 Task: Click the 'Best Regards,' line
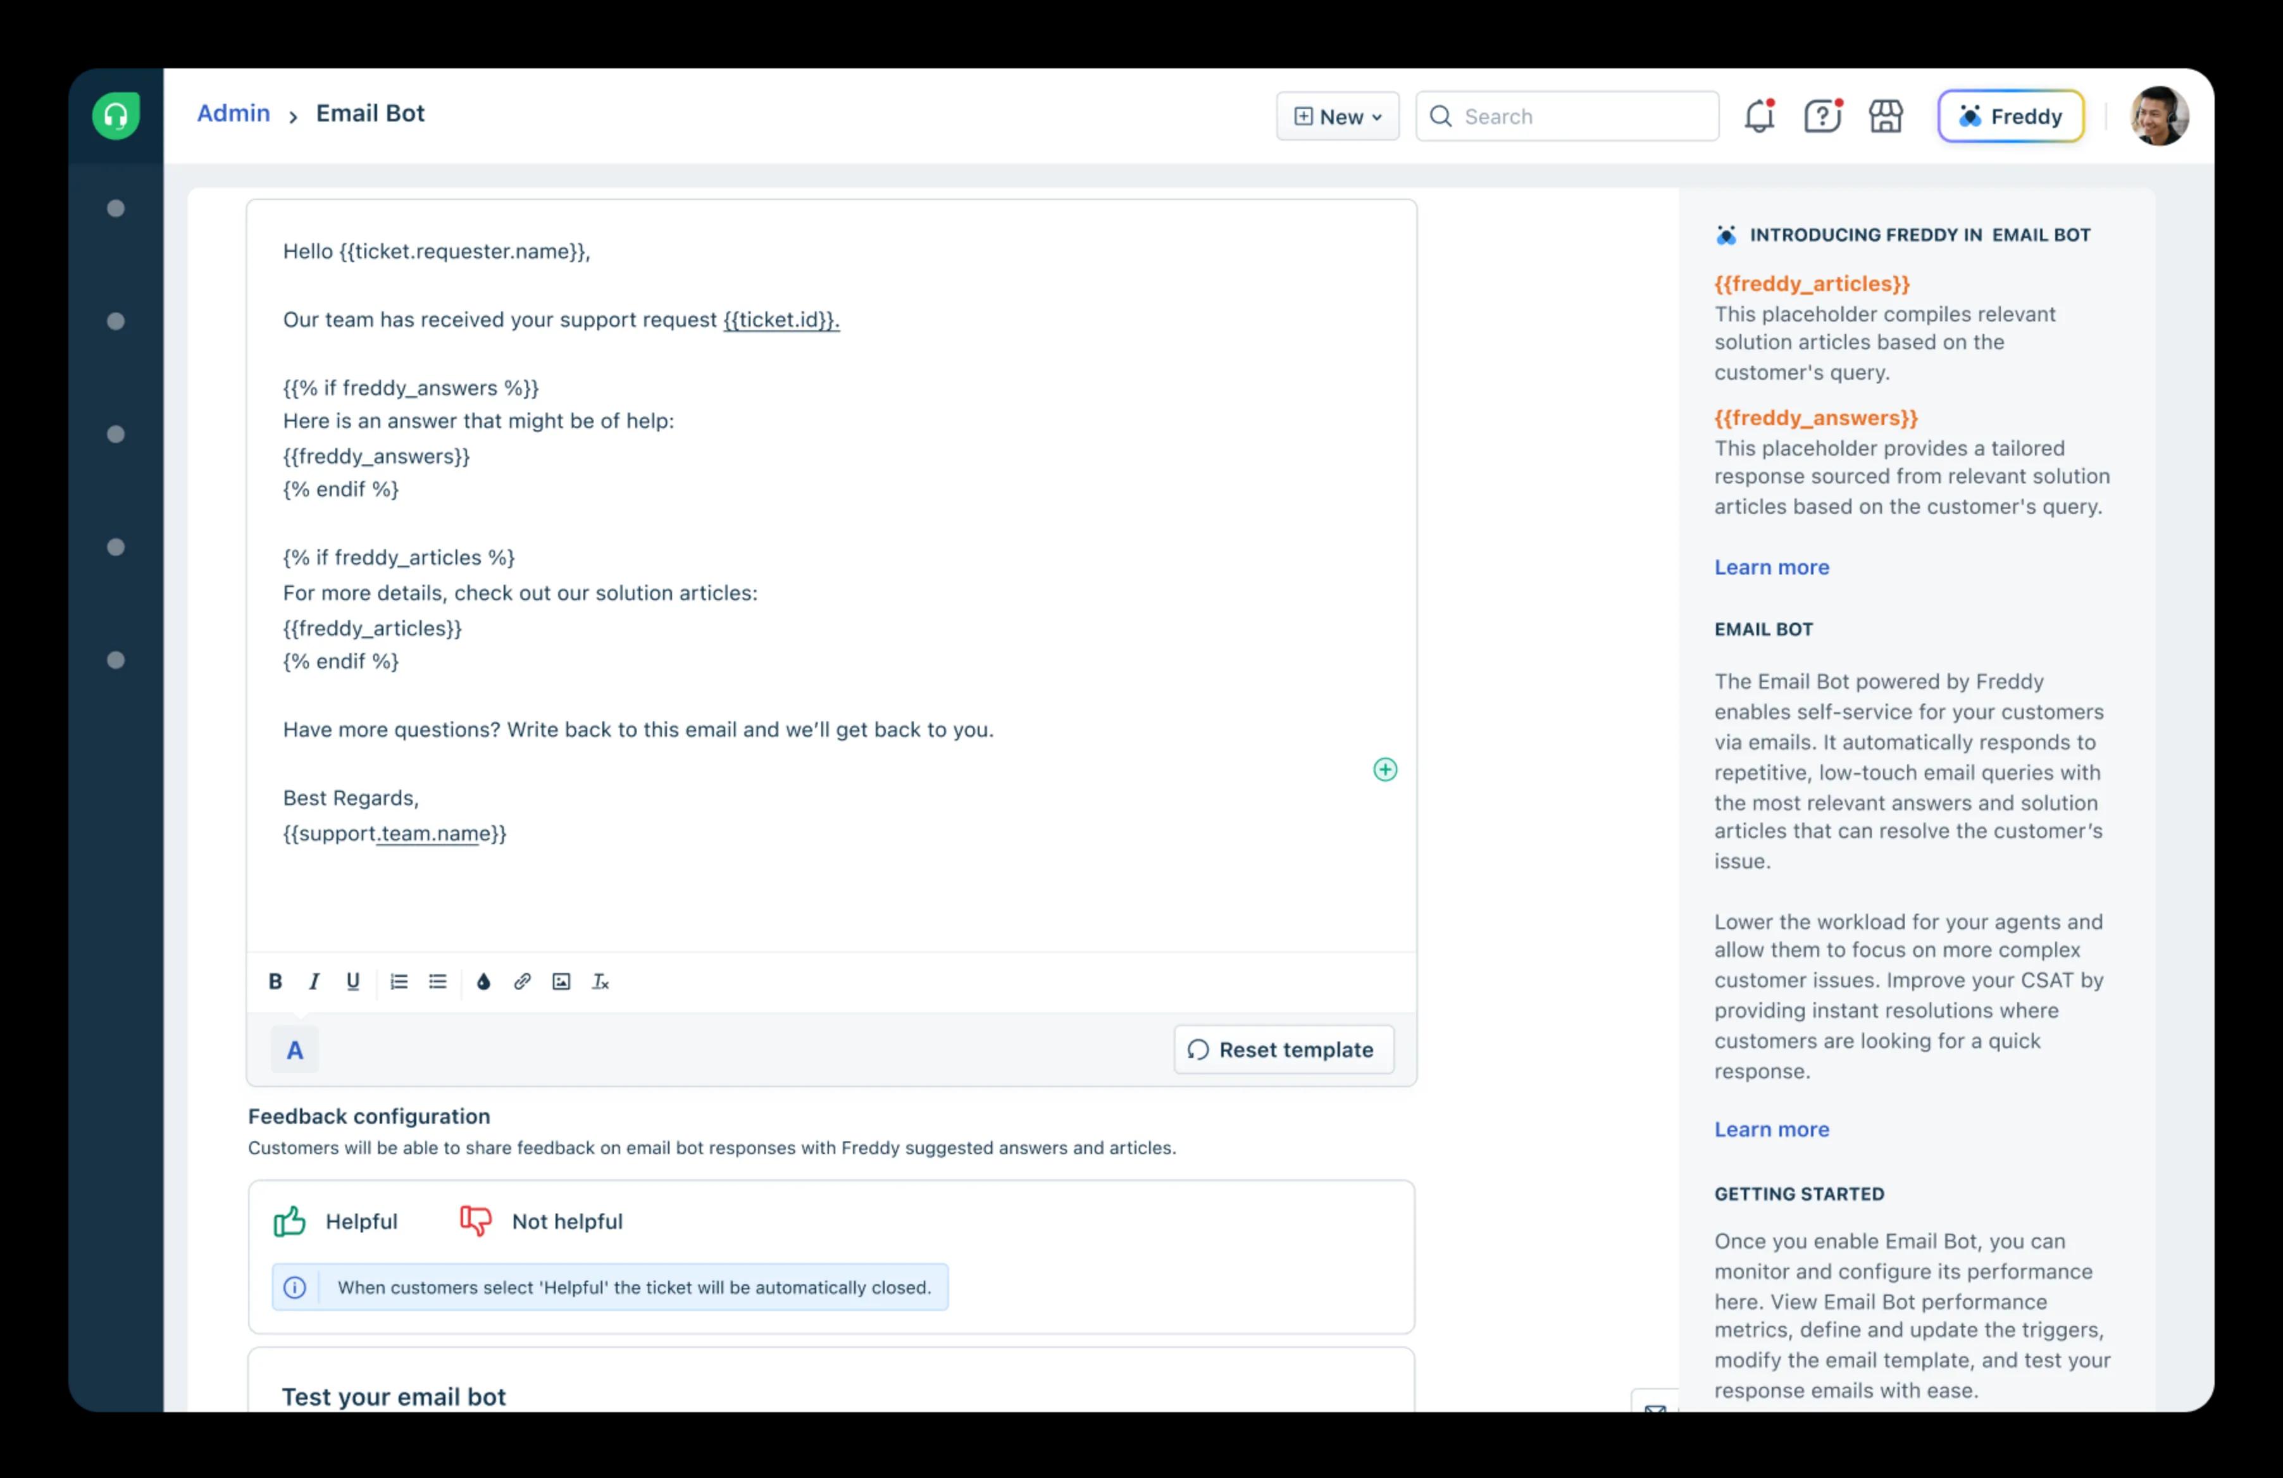(351, 798)
